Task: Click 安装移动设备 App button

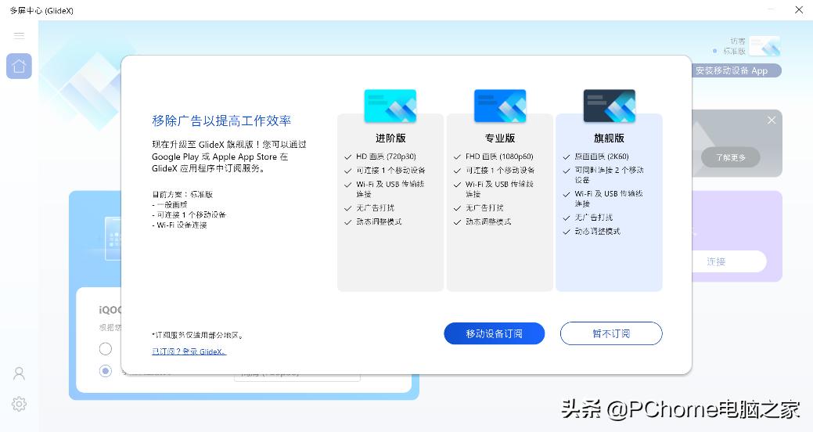Action: (736, 70)
